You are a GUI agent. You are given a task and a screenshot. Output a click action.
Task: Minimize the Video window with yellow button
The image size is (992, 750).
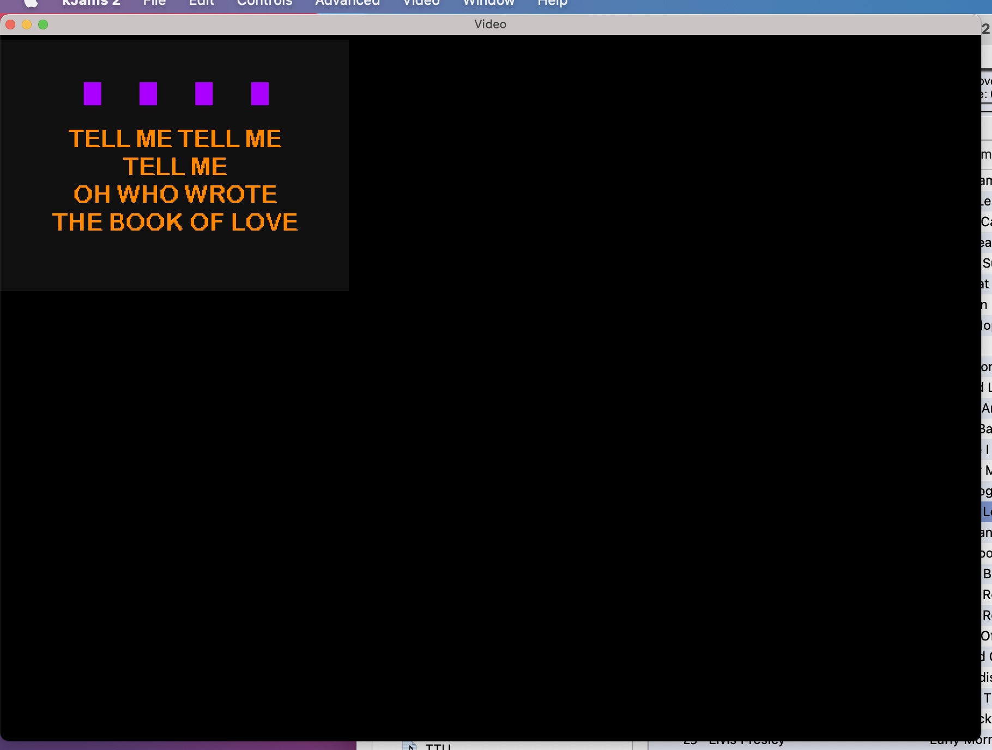[27, 25]
